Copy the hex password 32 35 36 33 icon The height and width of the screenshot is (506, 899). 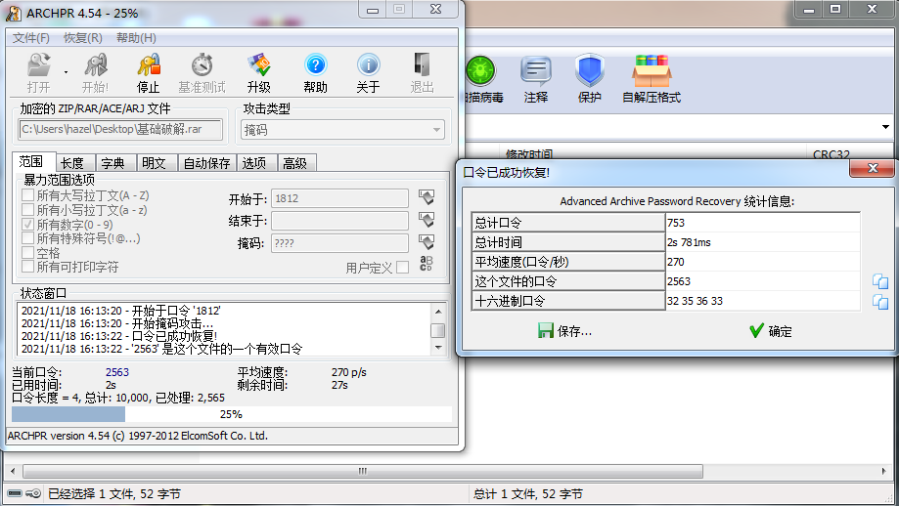pyautogui.click(x=880, y=301)
